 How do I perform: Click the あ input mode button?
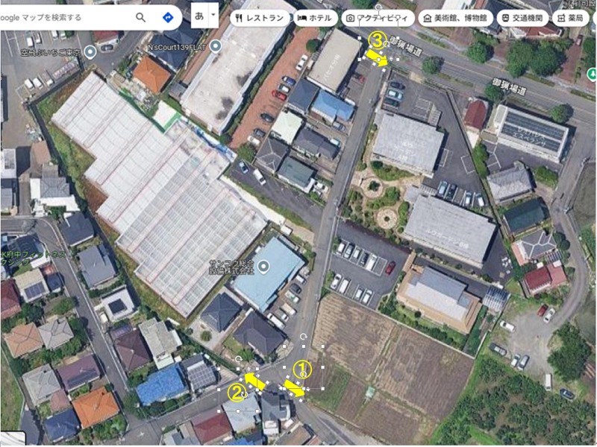click(199, 16)
